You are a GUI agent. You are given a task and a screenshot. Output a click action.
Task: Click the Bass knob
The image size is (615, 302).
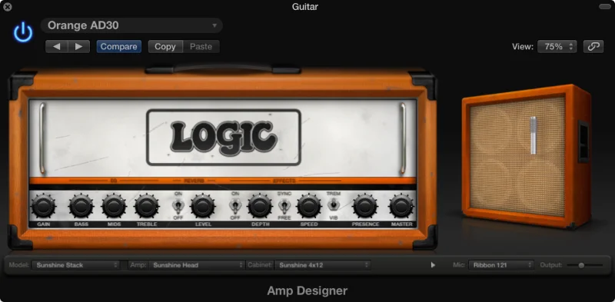coord(81,206)
